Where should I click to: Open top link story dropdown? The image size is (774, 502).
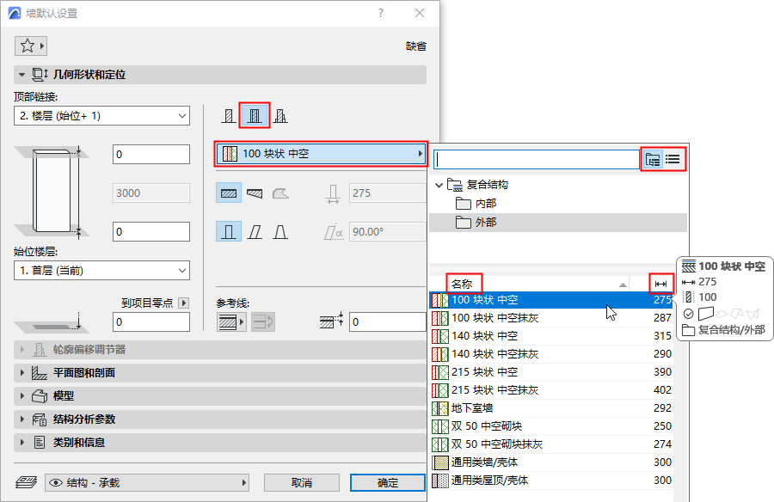[101, 116]
